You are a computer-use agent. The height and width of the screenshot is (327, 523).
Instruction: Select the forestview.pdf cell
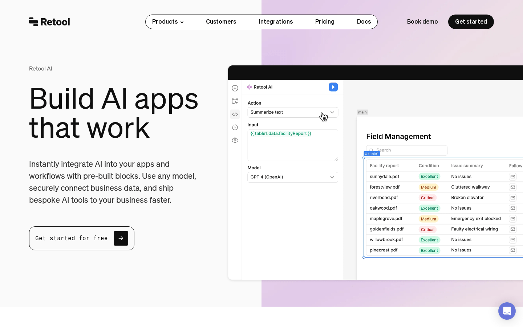(x=385, y=187)
